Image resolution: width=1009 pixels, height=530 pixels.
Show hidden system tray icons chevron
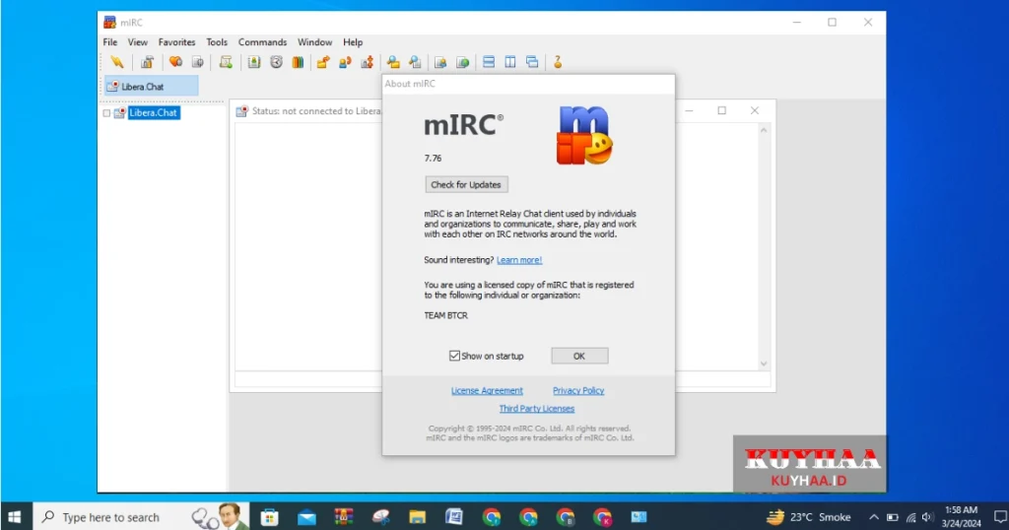pyautogui.click(x=873, y=517)
